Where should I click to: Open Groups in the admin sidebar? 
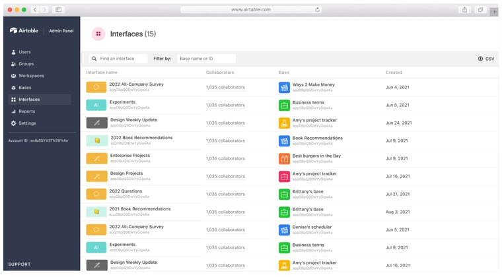(x=26, y=64)
